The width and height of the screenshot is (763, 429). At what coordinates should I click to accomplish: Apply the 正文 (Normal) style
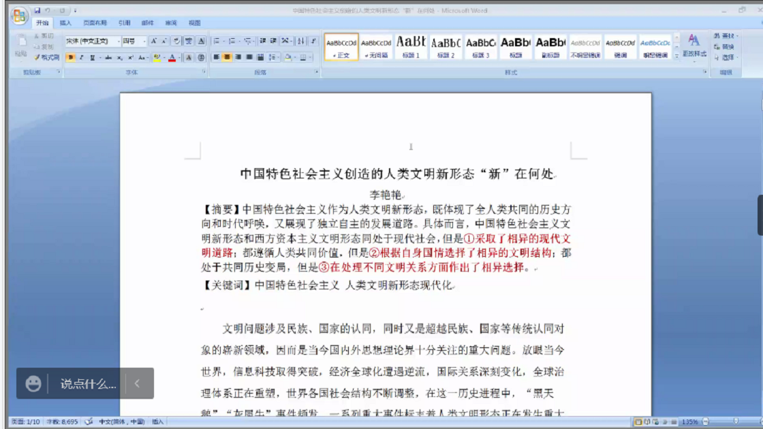click(341, 47)
